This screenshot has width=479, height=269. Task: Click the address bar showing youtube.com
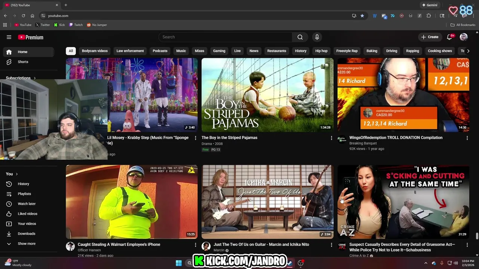195,16
